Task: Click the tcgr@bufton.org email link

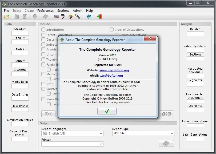Action: tap(111, 76)
